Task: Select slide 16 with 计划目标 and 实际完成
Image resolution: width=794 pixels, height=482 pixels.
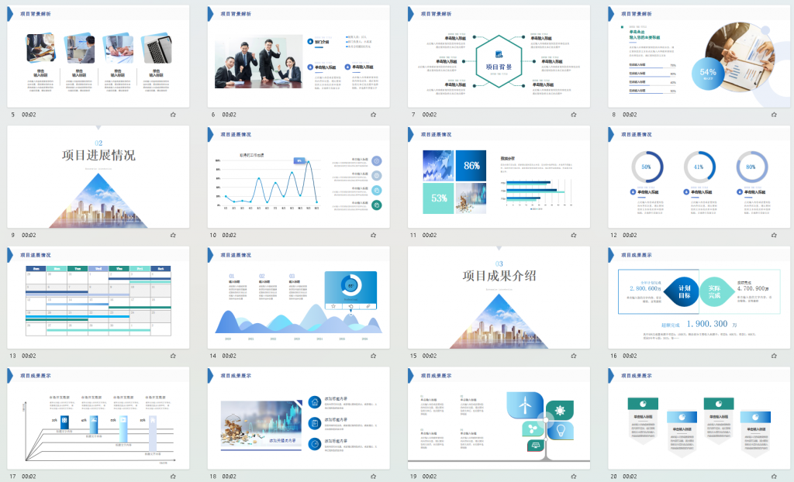Action: point(699,298)
